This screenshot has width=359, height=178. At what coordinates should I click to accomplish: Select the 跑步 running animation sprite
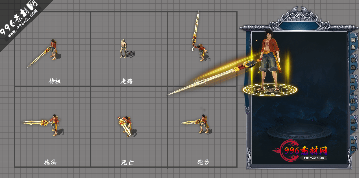click(196, 124)
